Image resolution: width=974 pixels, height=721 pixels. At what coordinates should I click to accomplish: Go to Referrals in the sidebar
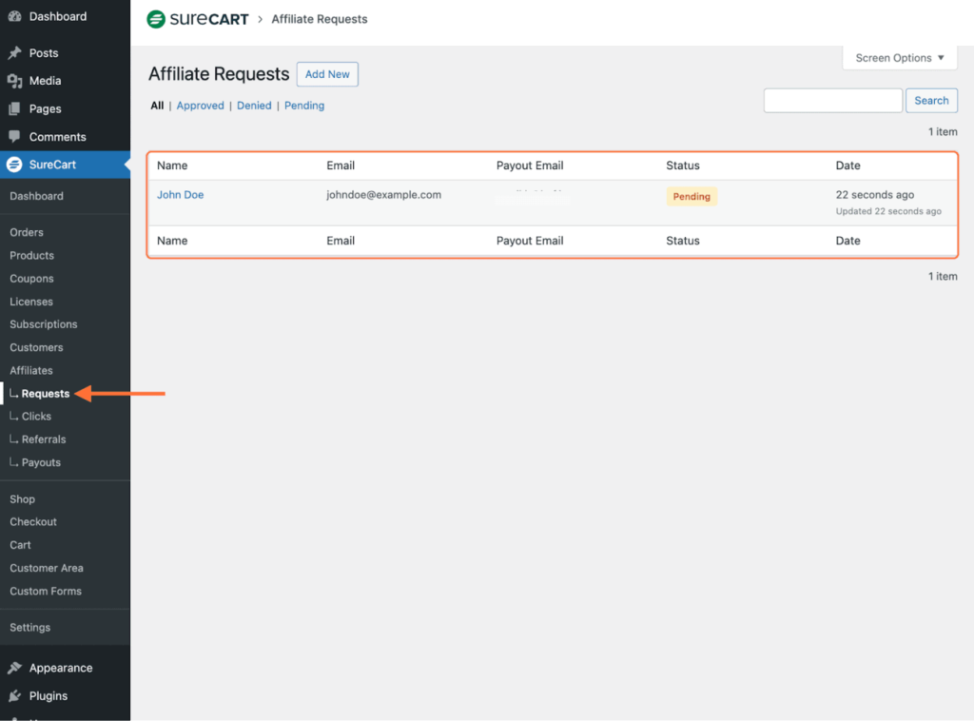coord(44,439)
